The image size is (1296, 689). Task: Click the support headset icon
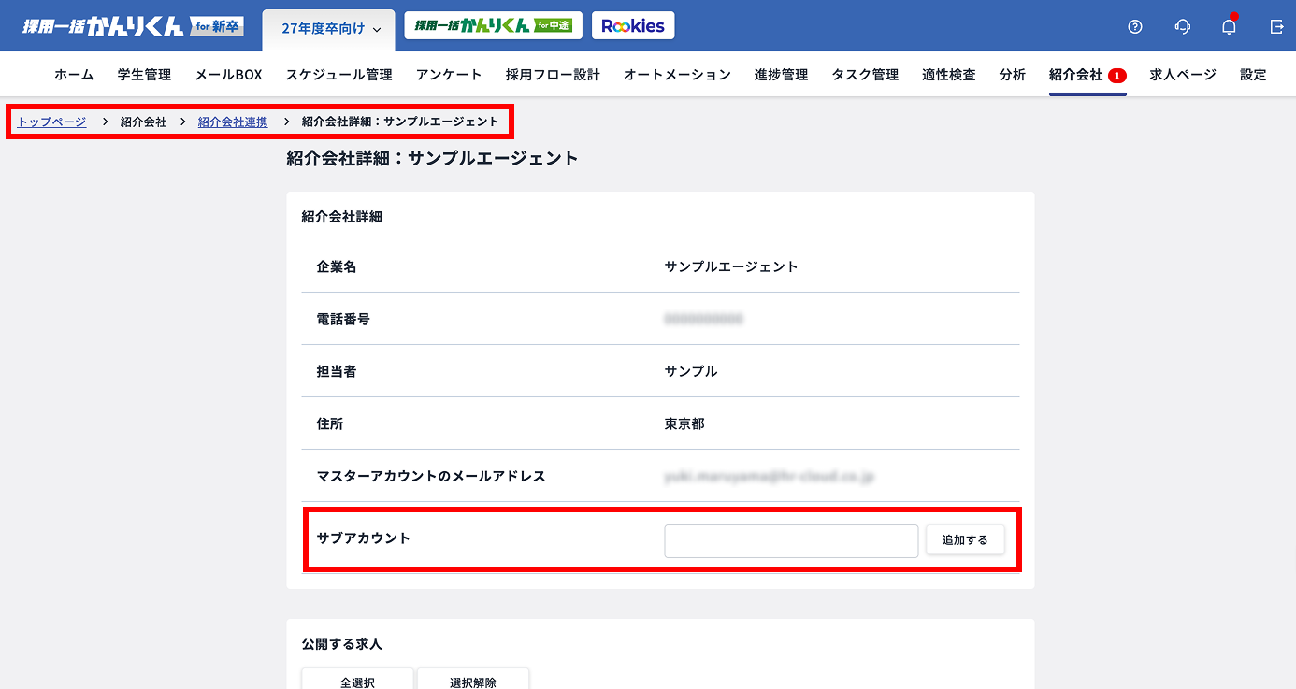[1182, 27]
